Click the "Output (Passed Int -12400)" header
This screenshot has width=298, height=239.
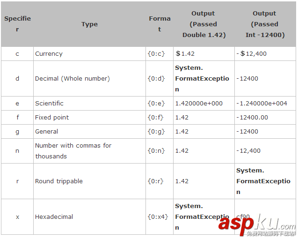[x=265, y=24]
